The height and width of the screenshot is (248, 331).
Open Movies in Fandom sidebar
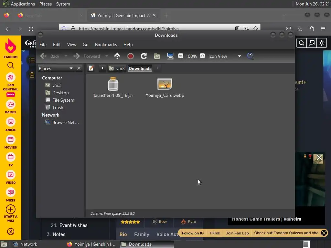11,142
